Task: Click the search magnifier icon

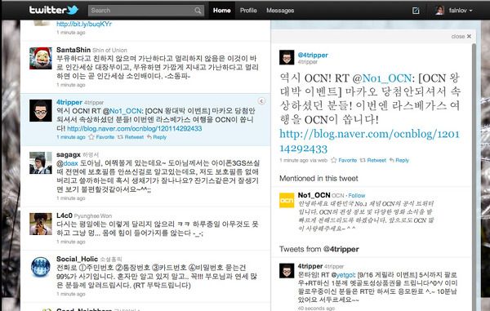Action: pyautogui.click(x=198, y=11)
